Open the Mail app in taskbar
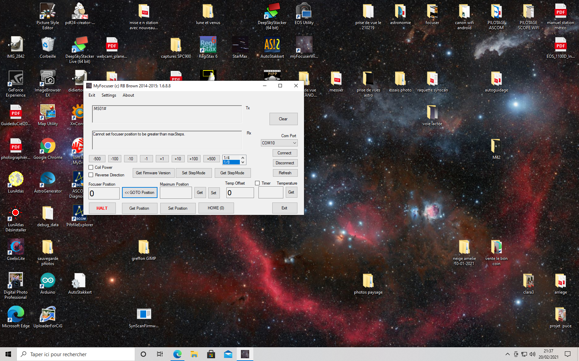This screenshot has height=361, width=579. 228,354
